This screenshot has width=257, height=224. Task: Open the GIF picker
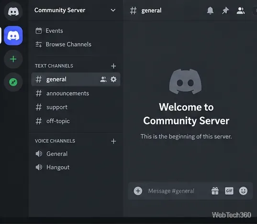tap(229, 191)
